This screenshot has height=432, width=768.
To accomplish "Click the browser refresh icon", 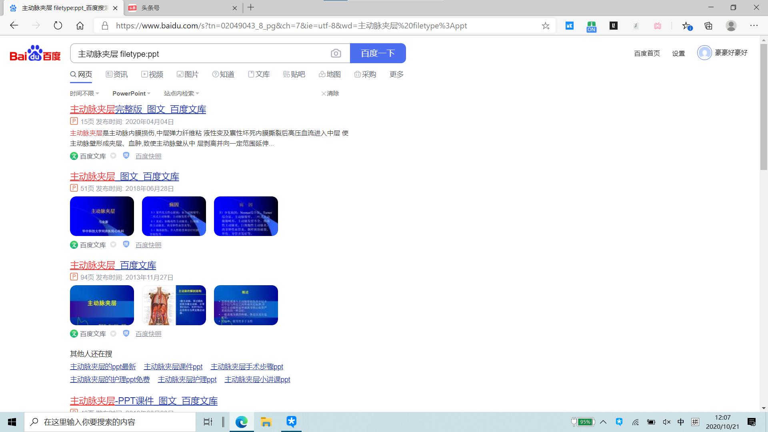I will pos(58,26).
